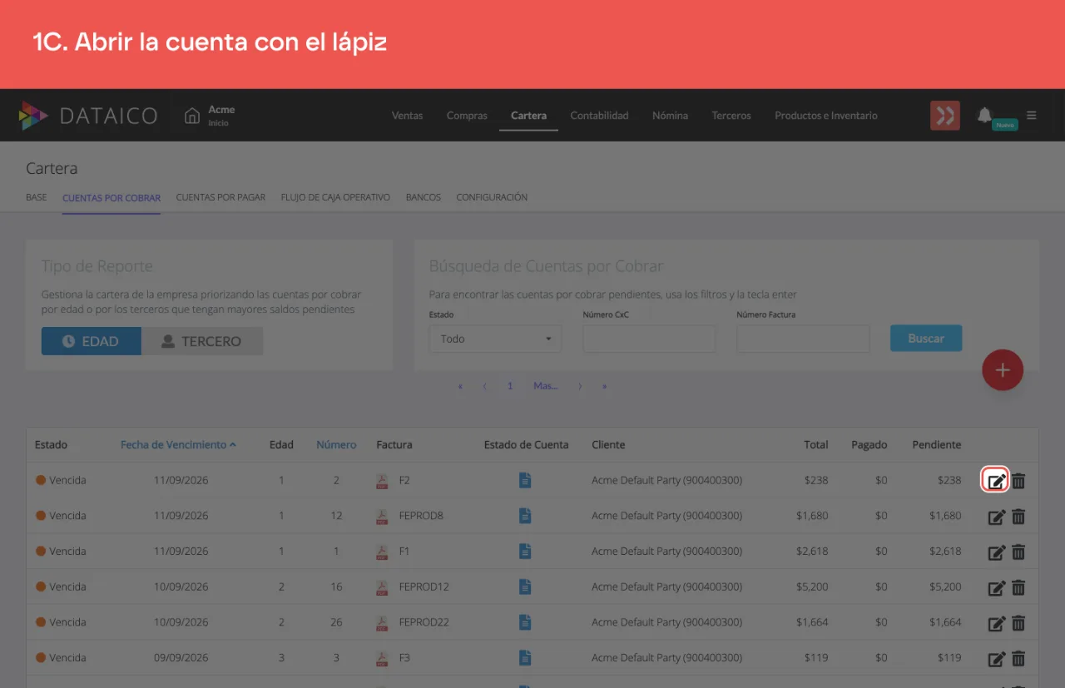
Task: Click the Mas... pagination link
Action: (546, 386)
